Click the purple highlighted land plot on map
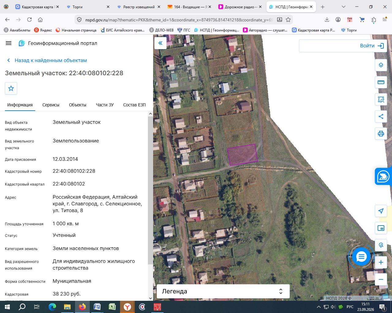The image size is (392, 313). [x=242, y=155]
